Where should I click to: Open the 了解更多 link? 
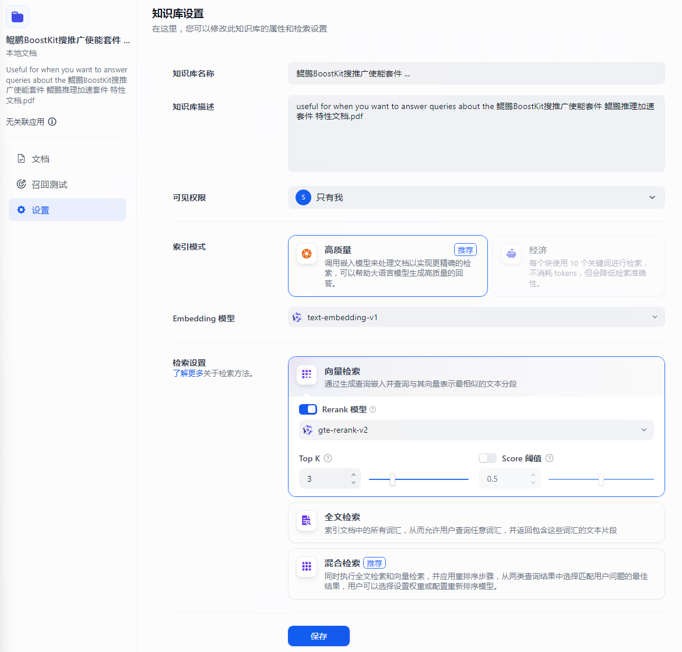point(188,373)
